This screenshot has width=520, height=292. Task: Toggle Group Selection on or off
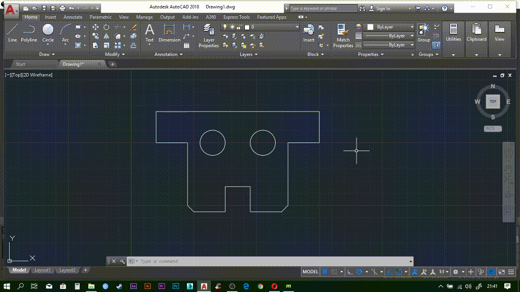point(436,45)
